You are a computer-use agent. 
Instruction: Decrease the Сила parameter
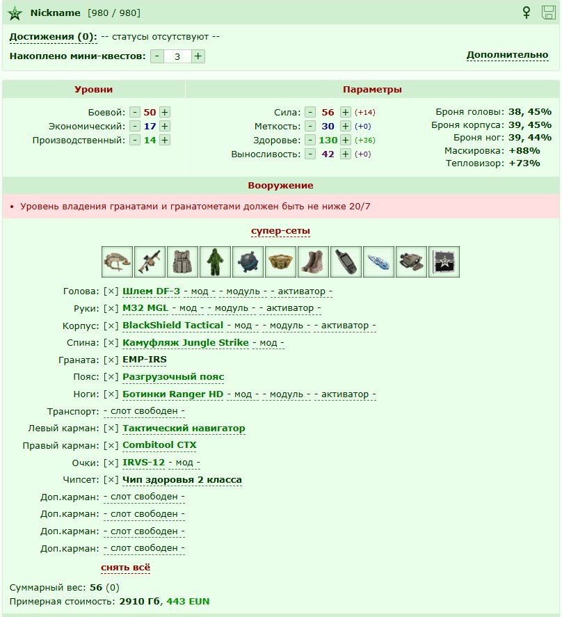point(310,112)
